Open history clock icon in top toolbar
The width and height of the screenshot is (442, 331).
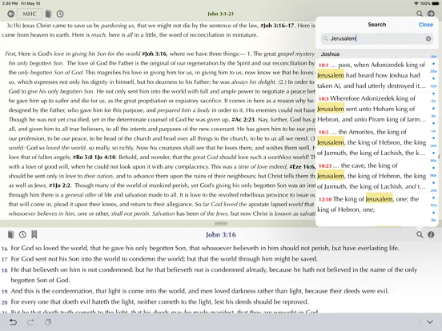click(60, 14)
